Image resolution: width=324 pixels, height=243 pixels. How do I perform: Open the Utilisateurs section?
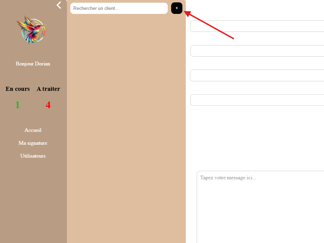tap(33, 156)
